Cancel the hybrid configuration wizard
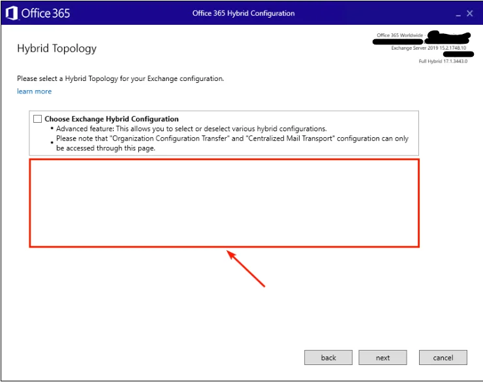Screen dimensions: 483x382 pyautogui.click(x=443, y=357)
